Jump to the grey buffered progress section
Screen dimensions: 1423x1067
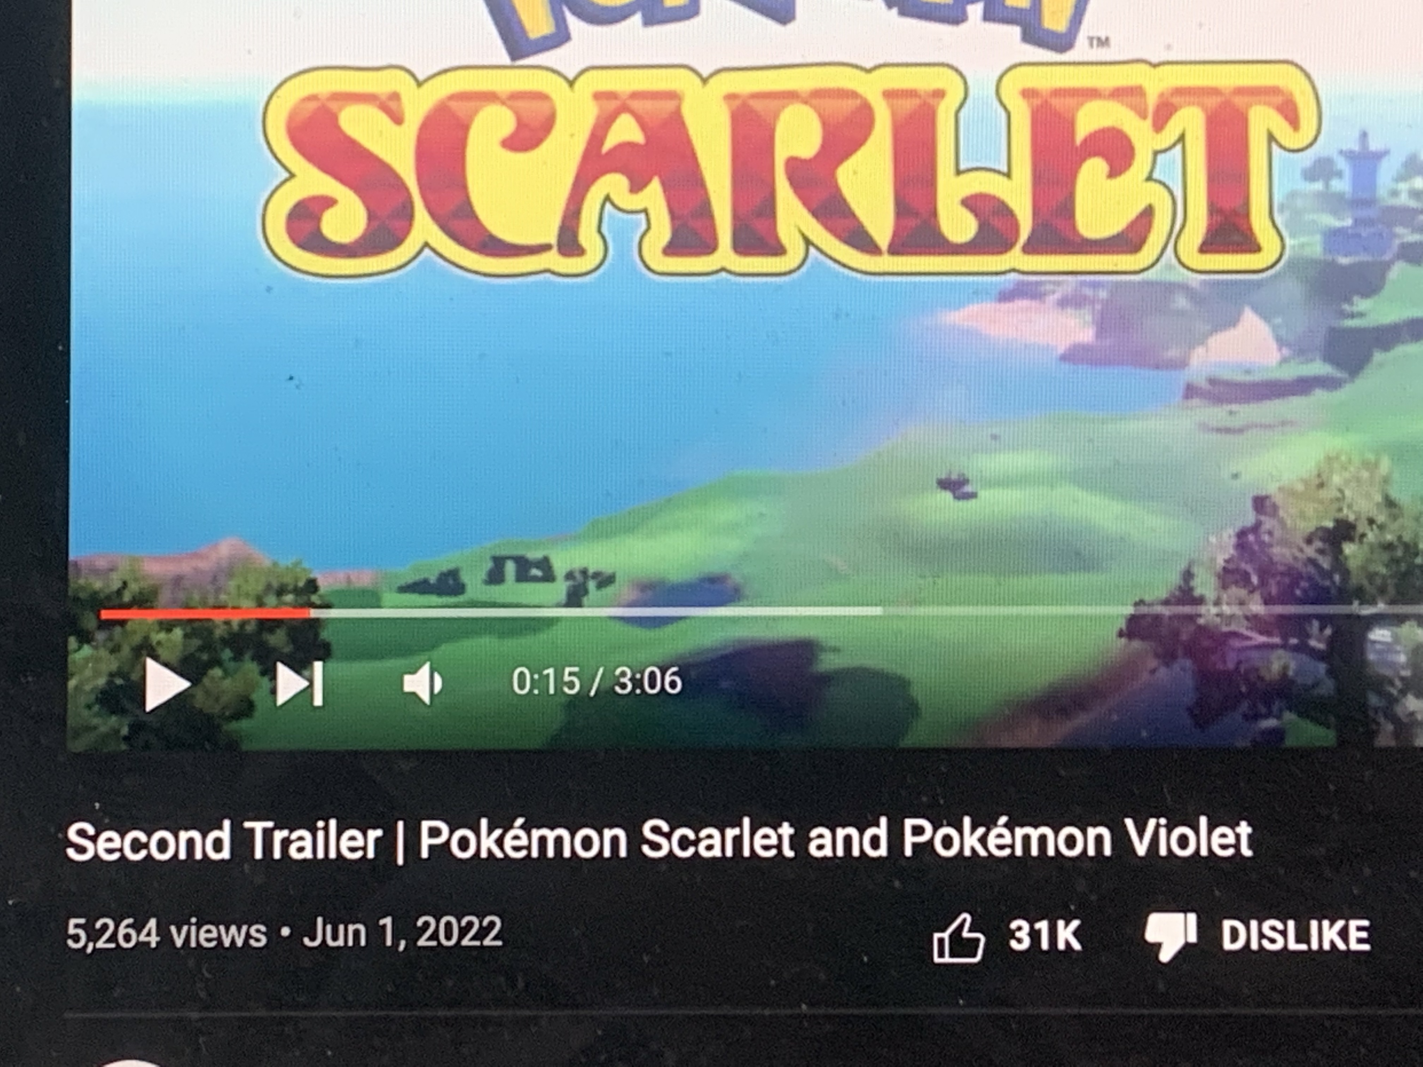pos(596,612)
